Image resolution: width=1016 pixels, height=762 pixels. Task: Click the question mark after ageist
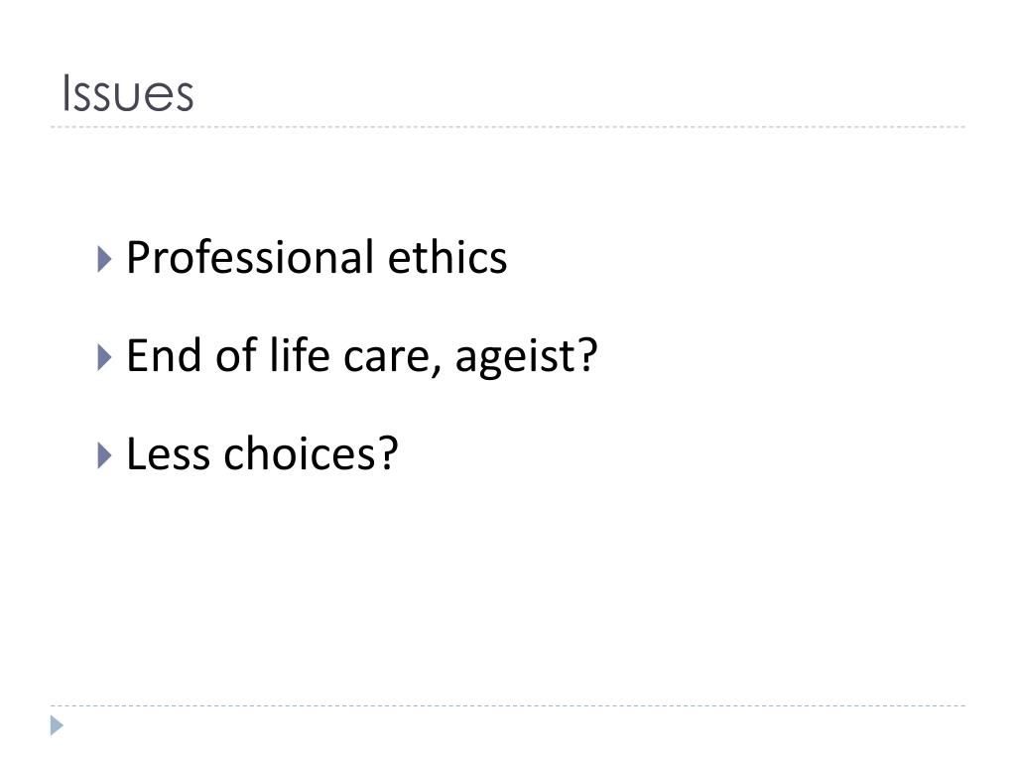(587, 354)
